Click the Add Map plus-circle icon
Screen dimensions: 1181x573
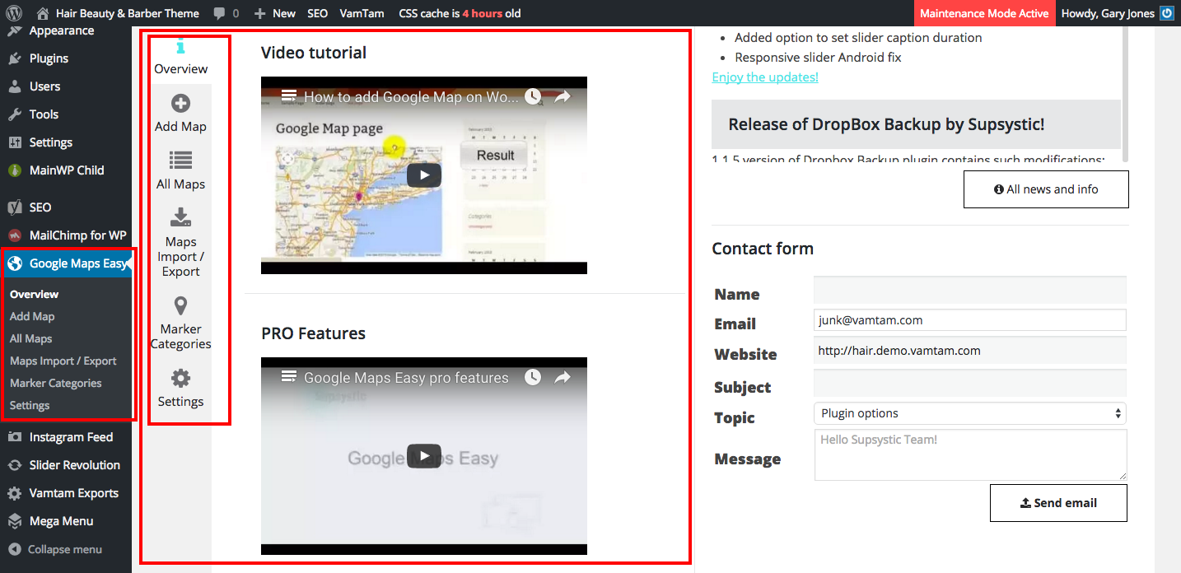180,103
